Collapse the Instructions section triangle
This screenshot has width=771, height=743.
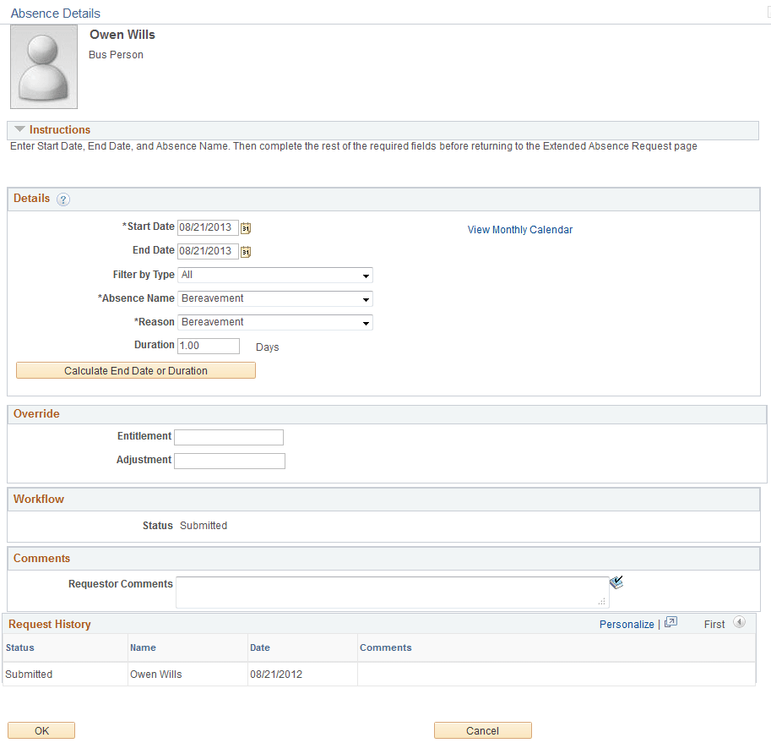tap(19, 128)
